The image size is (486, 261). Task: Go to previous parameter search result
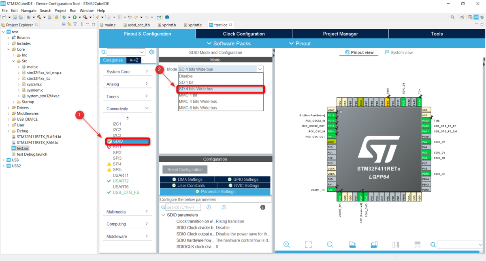[x=209, y=207]
